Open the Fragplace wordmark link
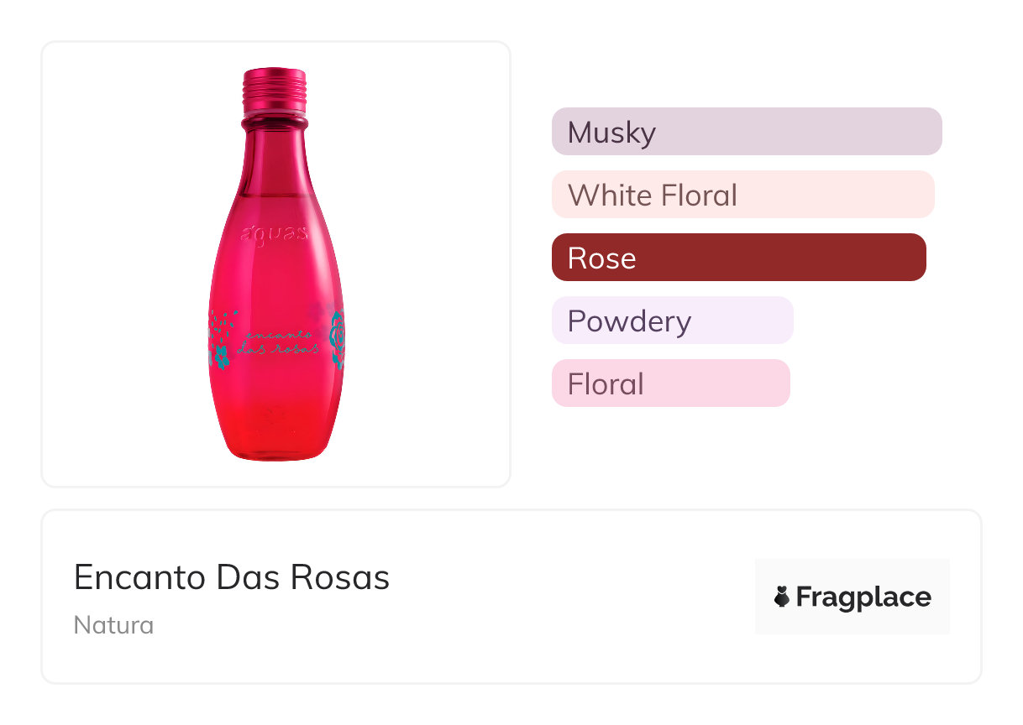Image resolution: width=1023 pixels, height=725 pixels. (863, 597)
